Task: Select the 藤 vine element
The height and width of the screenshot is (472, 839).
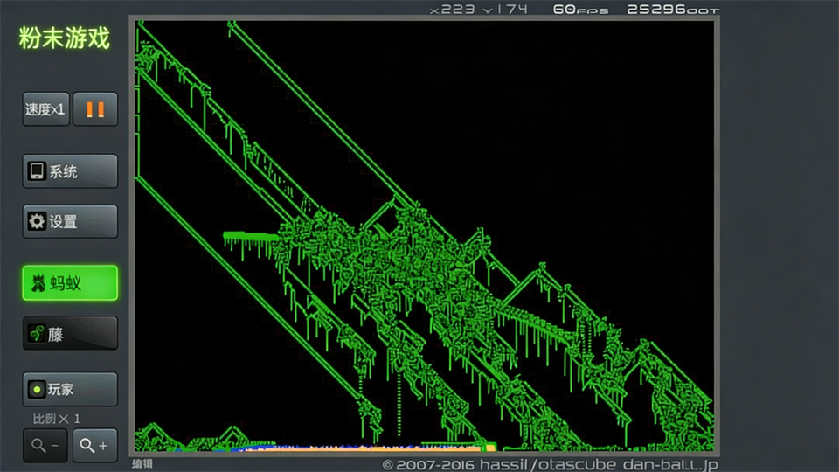Action: pyautogui.click(x=70, y=334)
